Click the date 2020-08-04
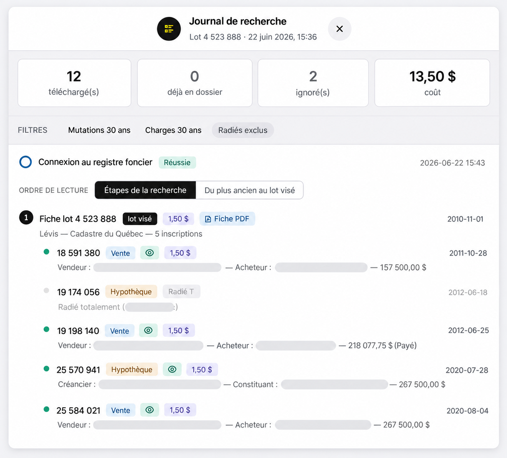 pos(467,411)
